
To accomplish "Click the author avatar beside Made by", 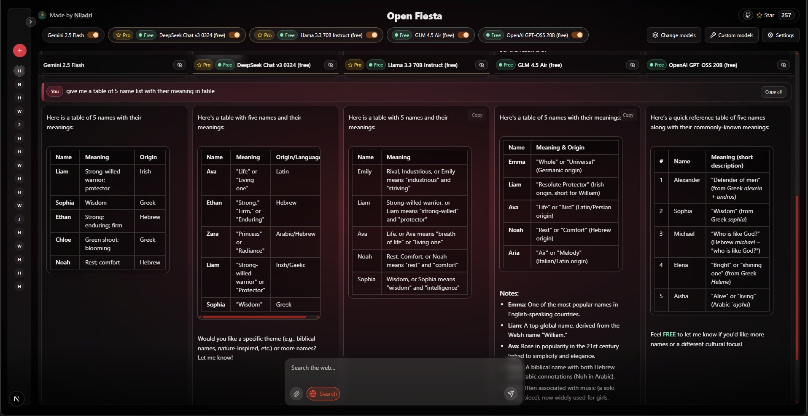I will (x=42, y=15).
